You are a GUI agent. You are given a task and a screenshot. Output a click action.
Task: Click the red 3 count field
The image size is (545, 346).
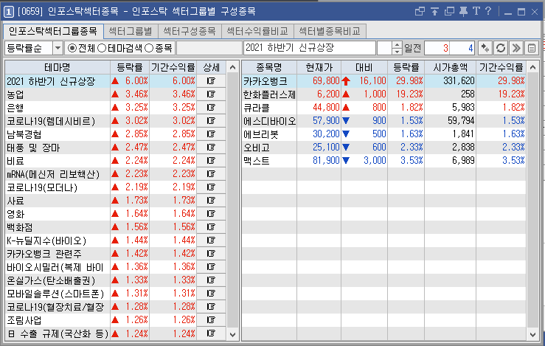tap(437, 48)
